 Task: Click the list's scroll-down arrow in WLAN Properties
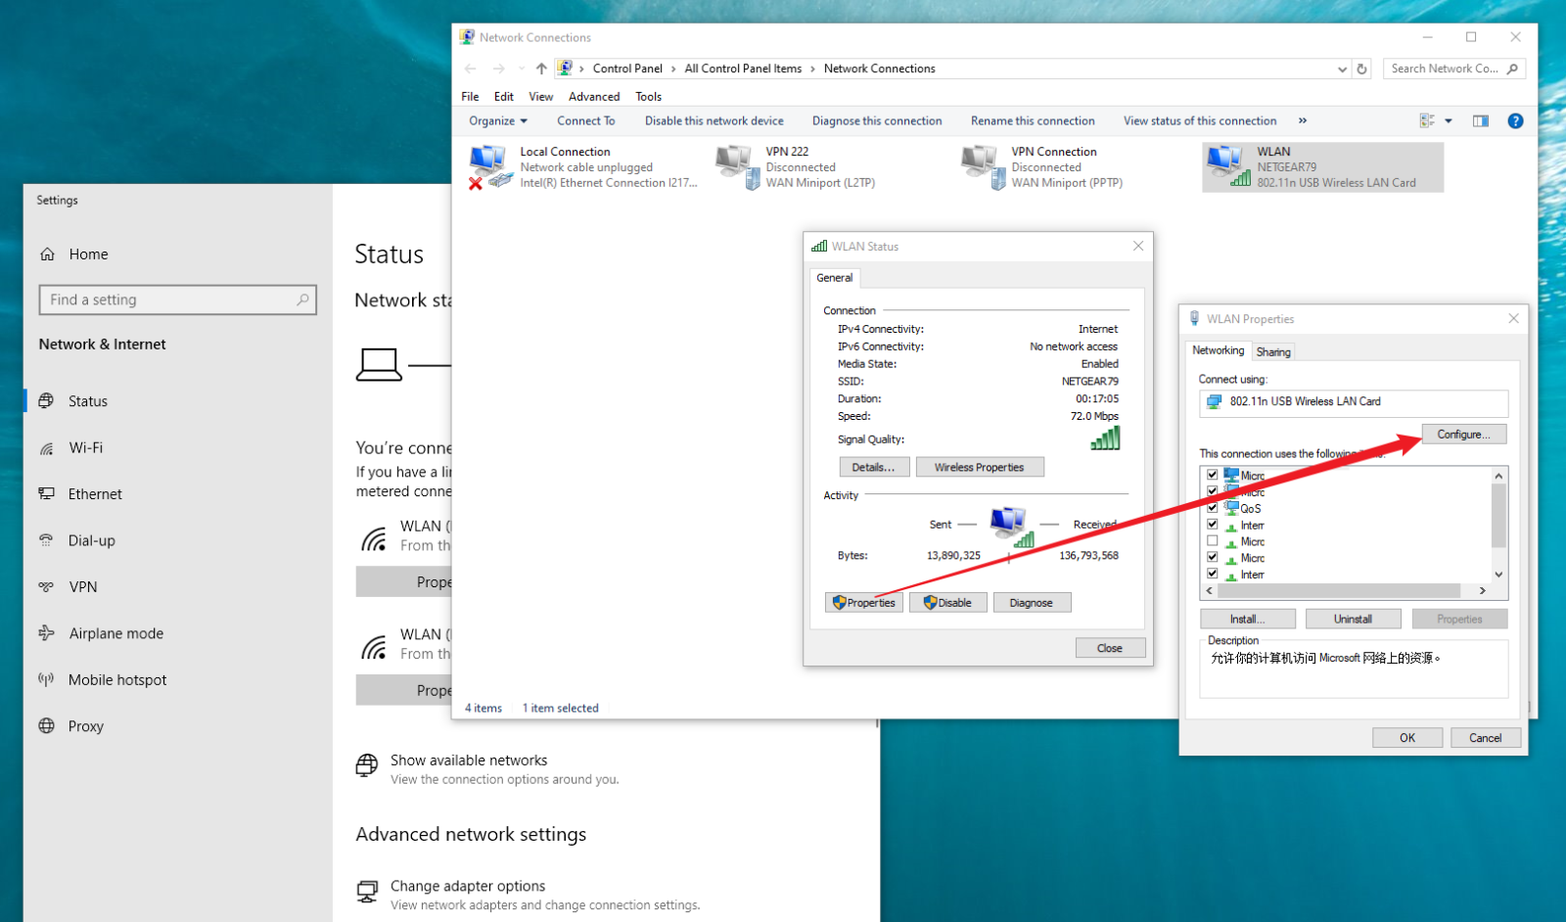click(1498, 575)
